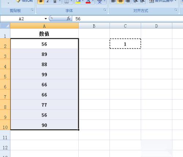Click the 数值 header cell A1
The width and height of the screenshot is (183, 157).
(x=44, y=33)
